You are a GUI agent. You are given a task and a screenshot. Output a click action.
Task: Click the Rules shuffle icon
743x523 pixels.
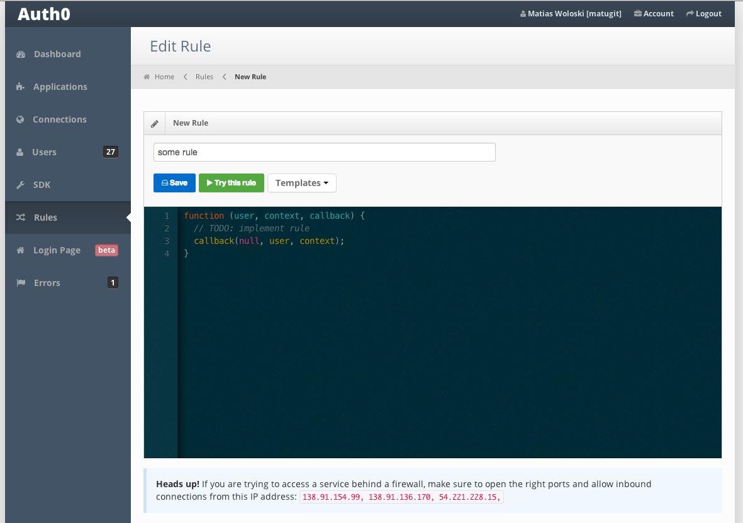click(21, 217)
